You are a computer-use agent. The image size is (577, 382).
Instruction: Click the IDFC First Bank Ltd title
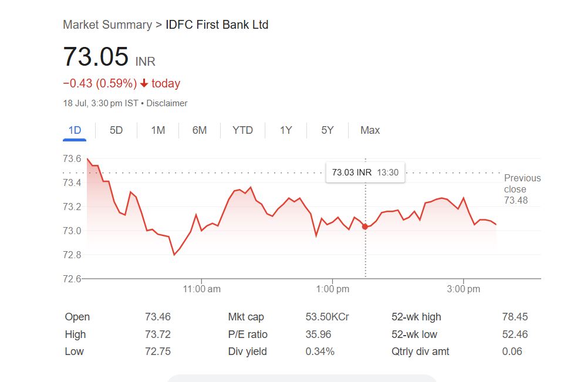(x=217, y=25)
